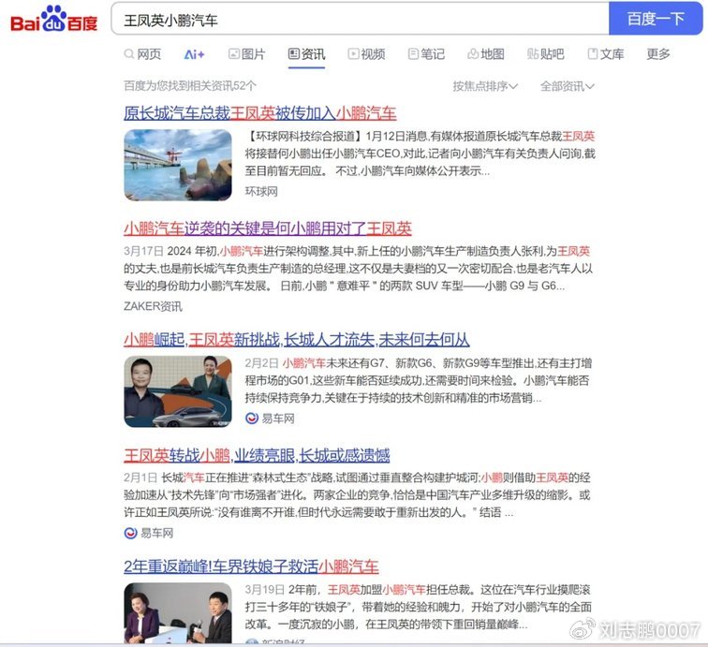This screenshot has height=647, width=708.
Task: Click the thumbnail with two people and car
Action: 178,391
